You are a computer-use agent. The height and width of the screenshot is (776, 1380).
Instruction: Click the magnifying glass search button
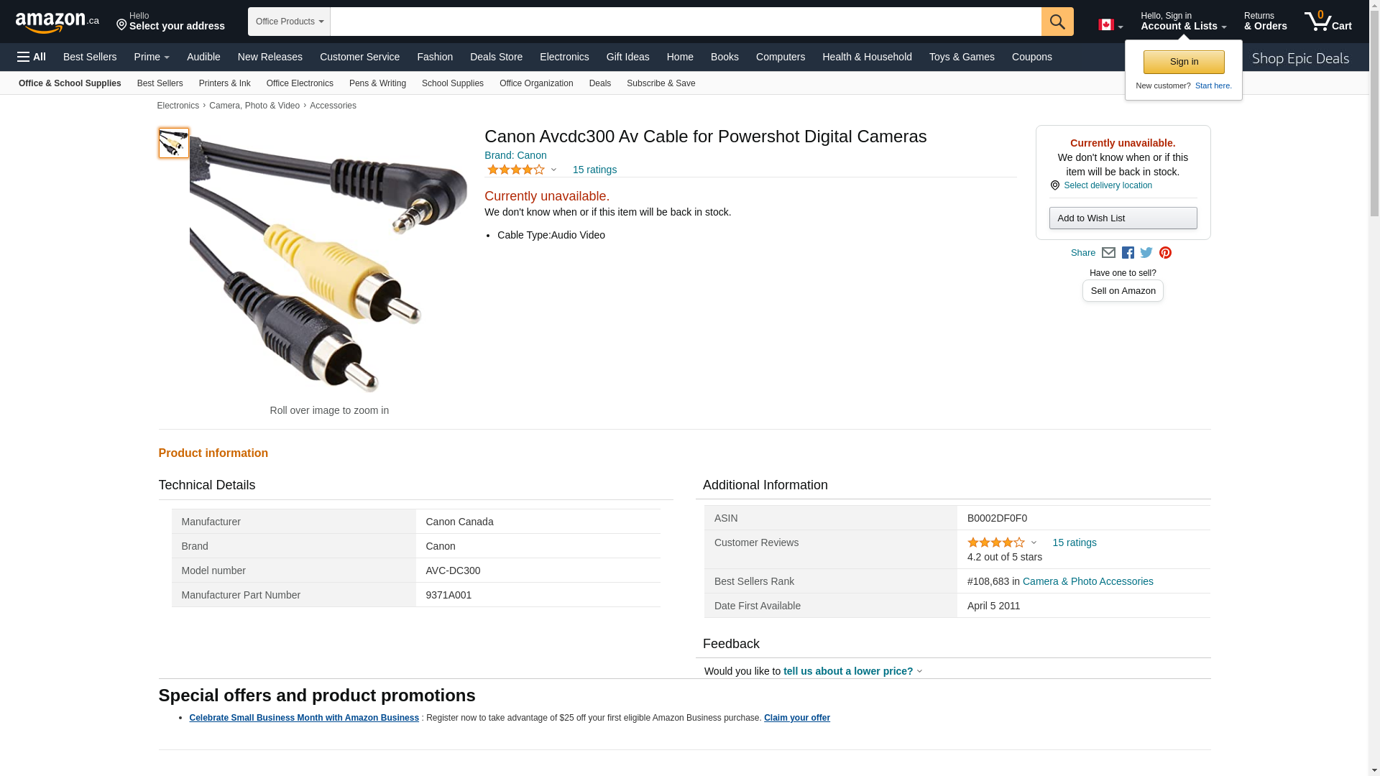point(1057,22)
